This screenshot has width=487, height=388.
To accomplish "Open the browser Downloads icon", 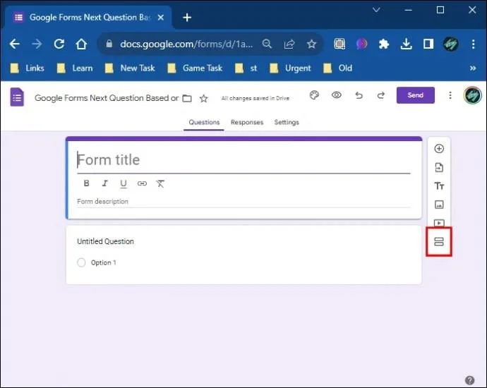I will [406, 44].
